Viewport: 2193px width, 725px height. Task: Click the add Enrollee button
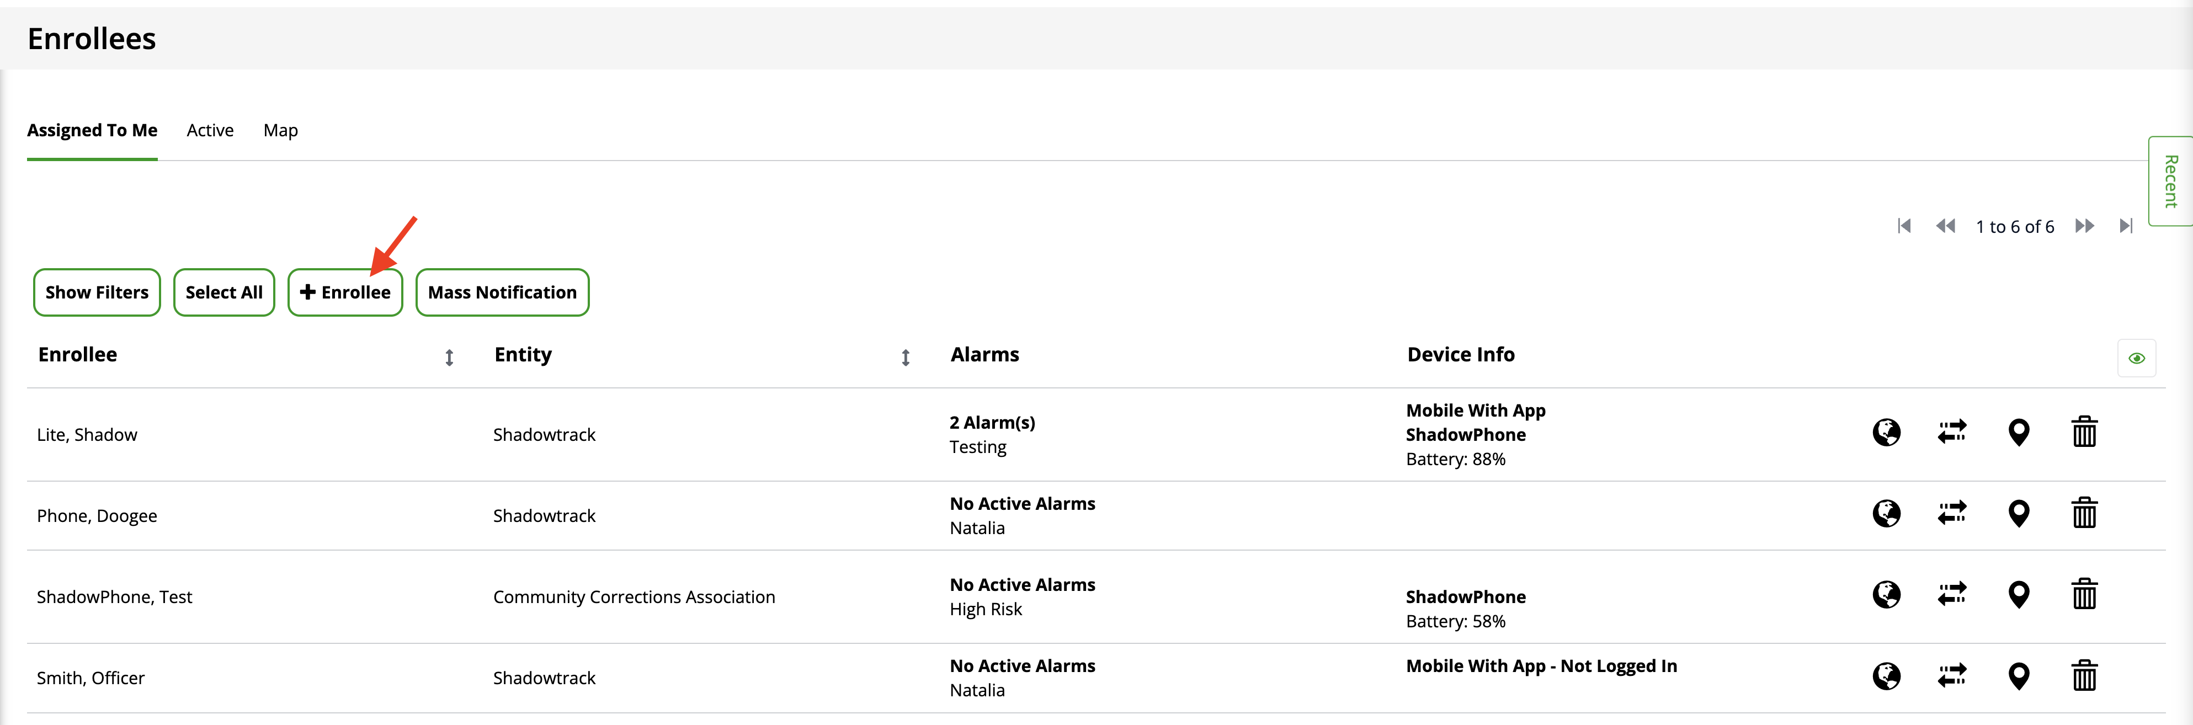(345, 293)
